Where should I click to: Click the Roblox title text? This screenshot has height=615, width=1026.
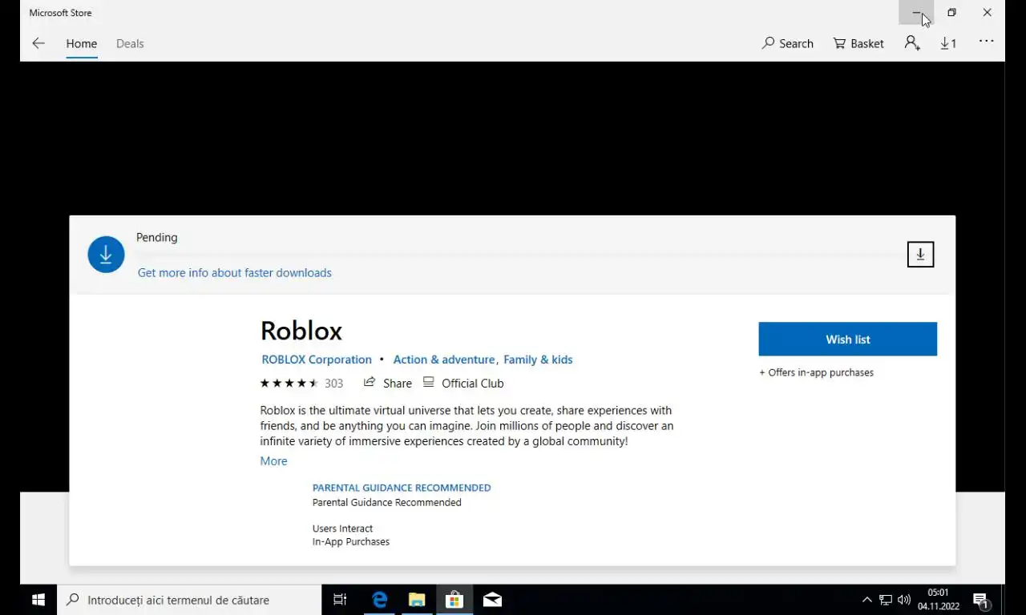click(301, 331)
